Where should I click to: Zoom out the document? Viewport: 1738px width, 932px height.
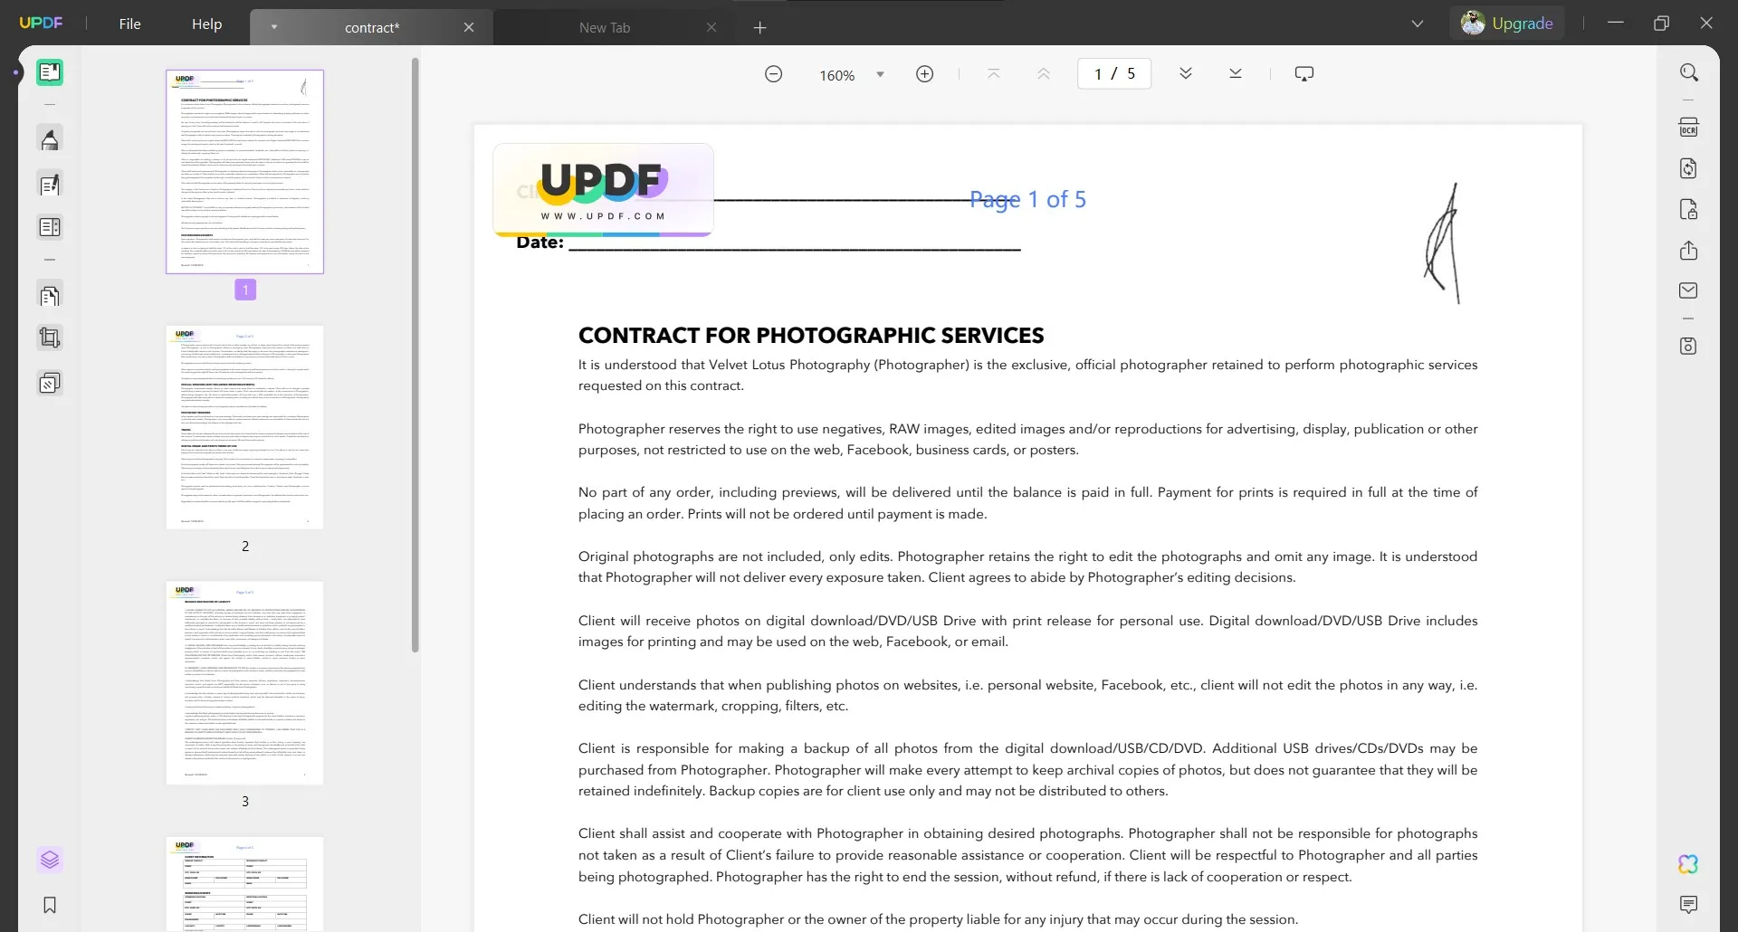point(773,74)
